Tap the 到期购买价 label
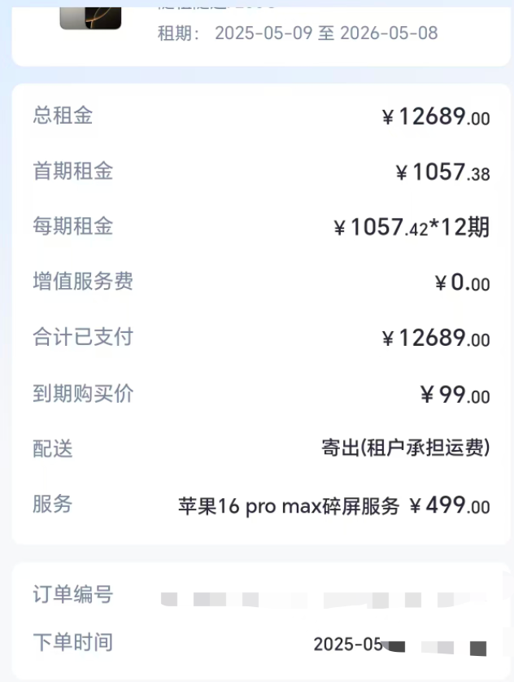The image size is (514, 682). point(82,394)
